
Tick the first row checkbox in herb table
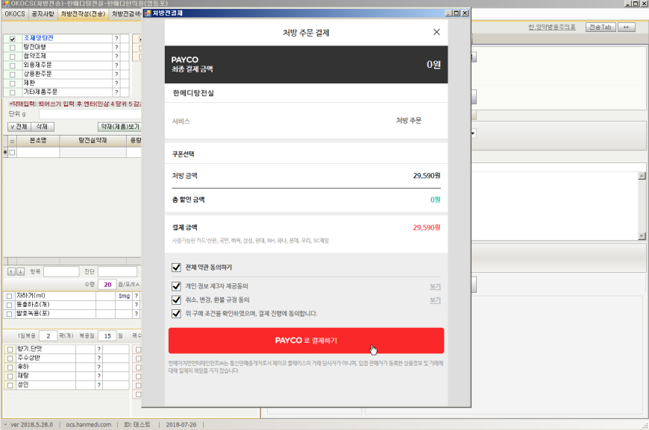(x=12, y=152)
